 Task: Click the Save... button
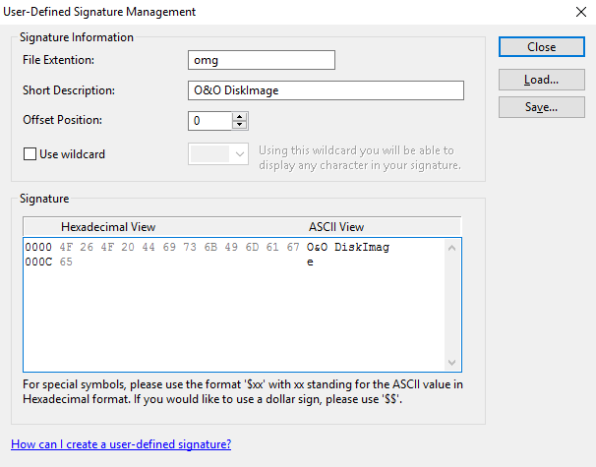click(x=541, y=107)
